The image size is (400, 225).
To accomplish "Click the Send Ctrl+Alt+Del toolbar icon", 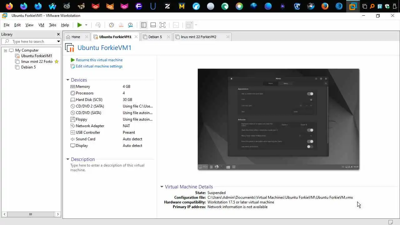I will click(x=98, y=25).
